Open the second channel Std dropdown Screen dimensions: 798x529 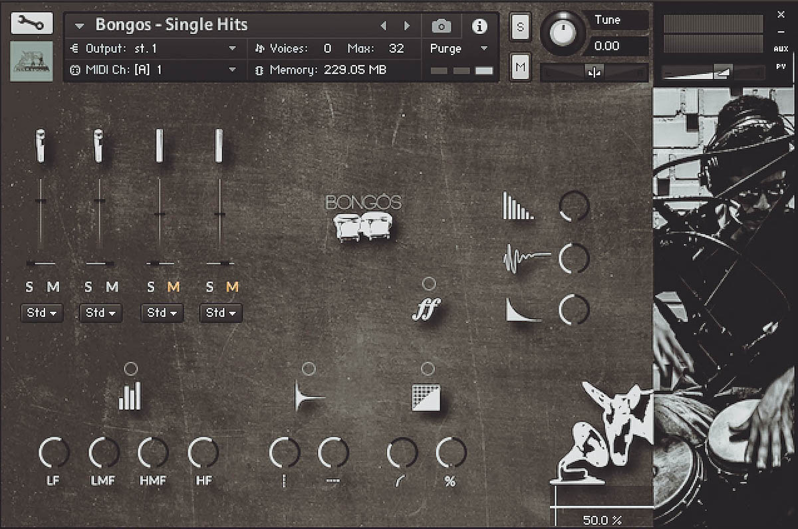pyautogui.click(x=101, y=312)
